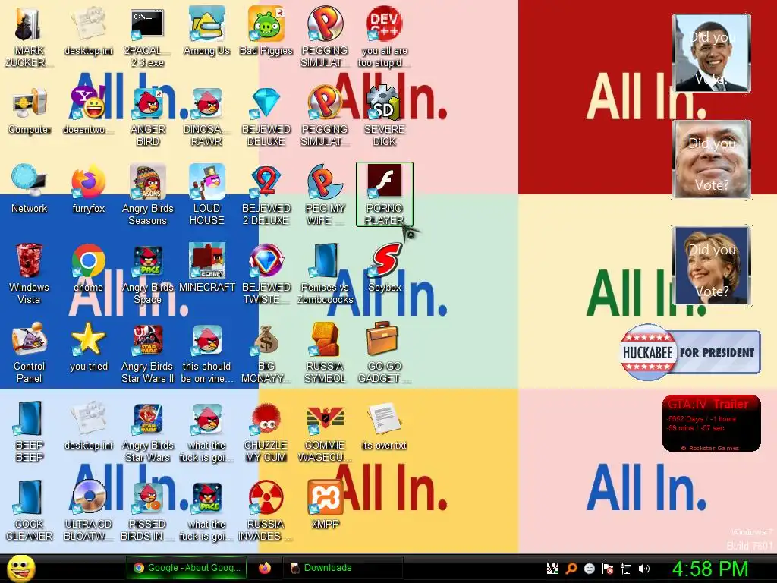Click the Obama Did you Vote gadget
This screenshot has width=777, height=583.
[x=712, y=52]
